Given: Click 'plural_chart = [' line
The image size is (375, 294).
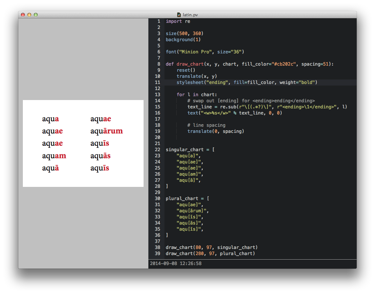Looking at the screenshot, I should [x=187, y=199].
